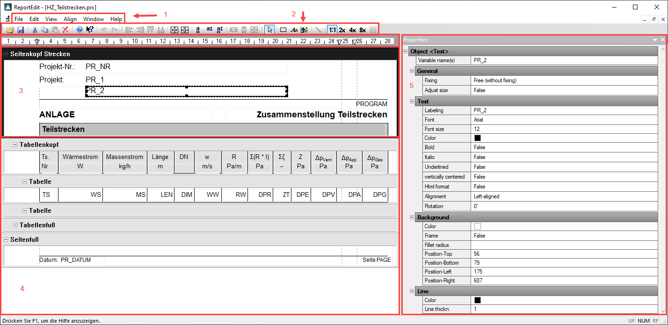Viewport: 668px width, 325px height.
Task: Toggle the dotted grid display icon
Action: point(373,29)
